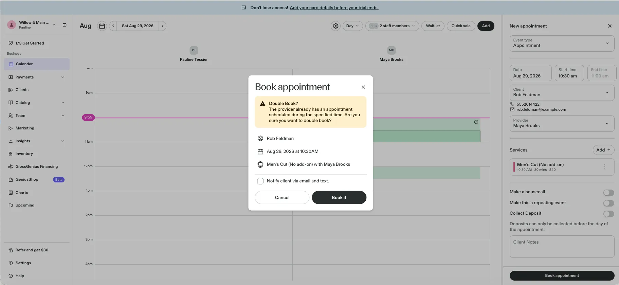Screen dimensions: 619x285
Task: Open Refer and get $30
Action: (x=37, y=250)
